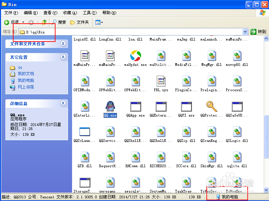Select the QQ.exe penguin icon
The width and height of the screenshot is (269, 201).
point(110,106)
